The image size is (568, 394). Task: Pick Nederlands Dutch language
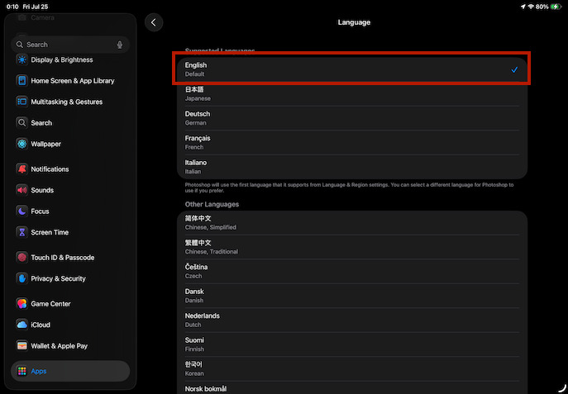351,320
